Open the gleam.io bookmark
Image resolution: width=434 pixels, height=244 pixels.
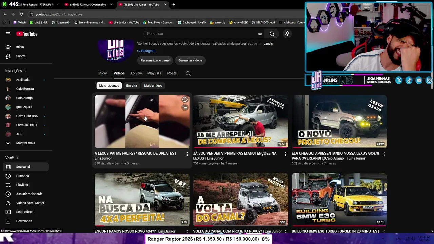(x=218, y=23)
